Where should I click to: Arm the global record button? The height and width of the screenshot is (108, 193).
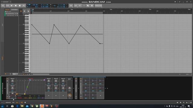tap(20, 6)
